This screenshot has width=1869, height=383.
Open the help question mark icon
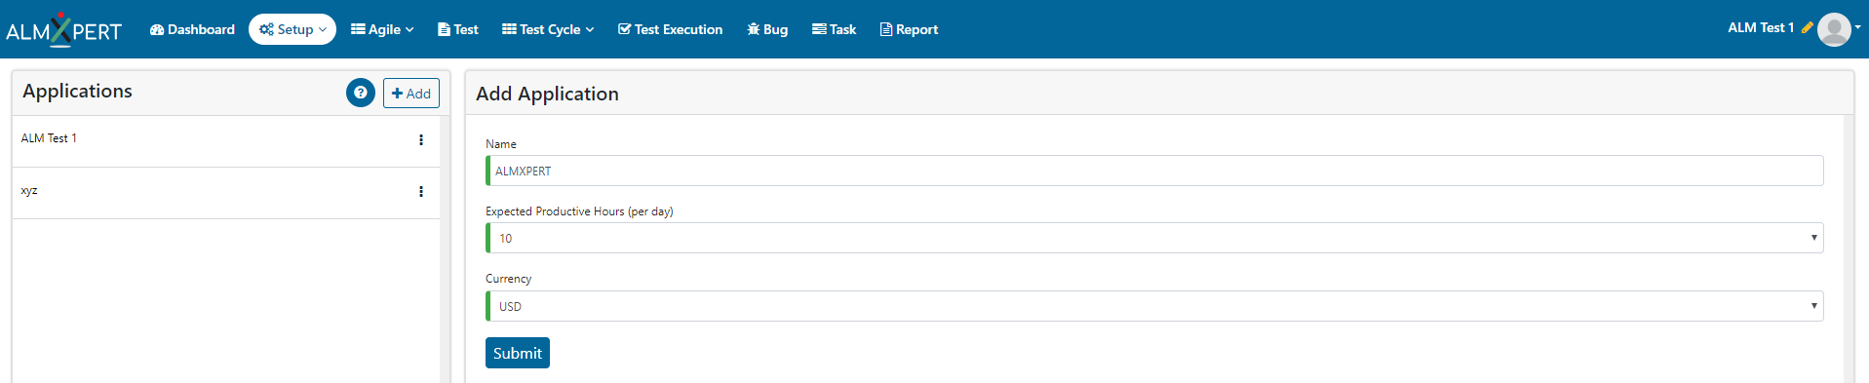coord(361,93)
